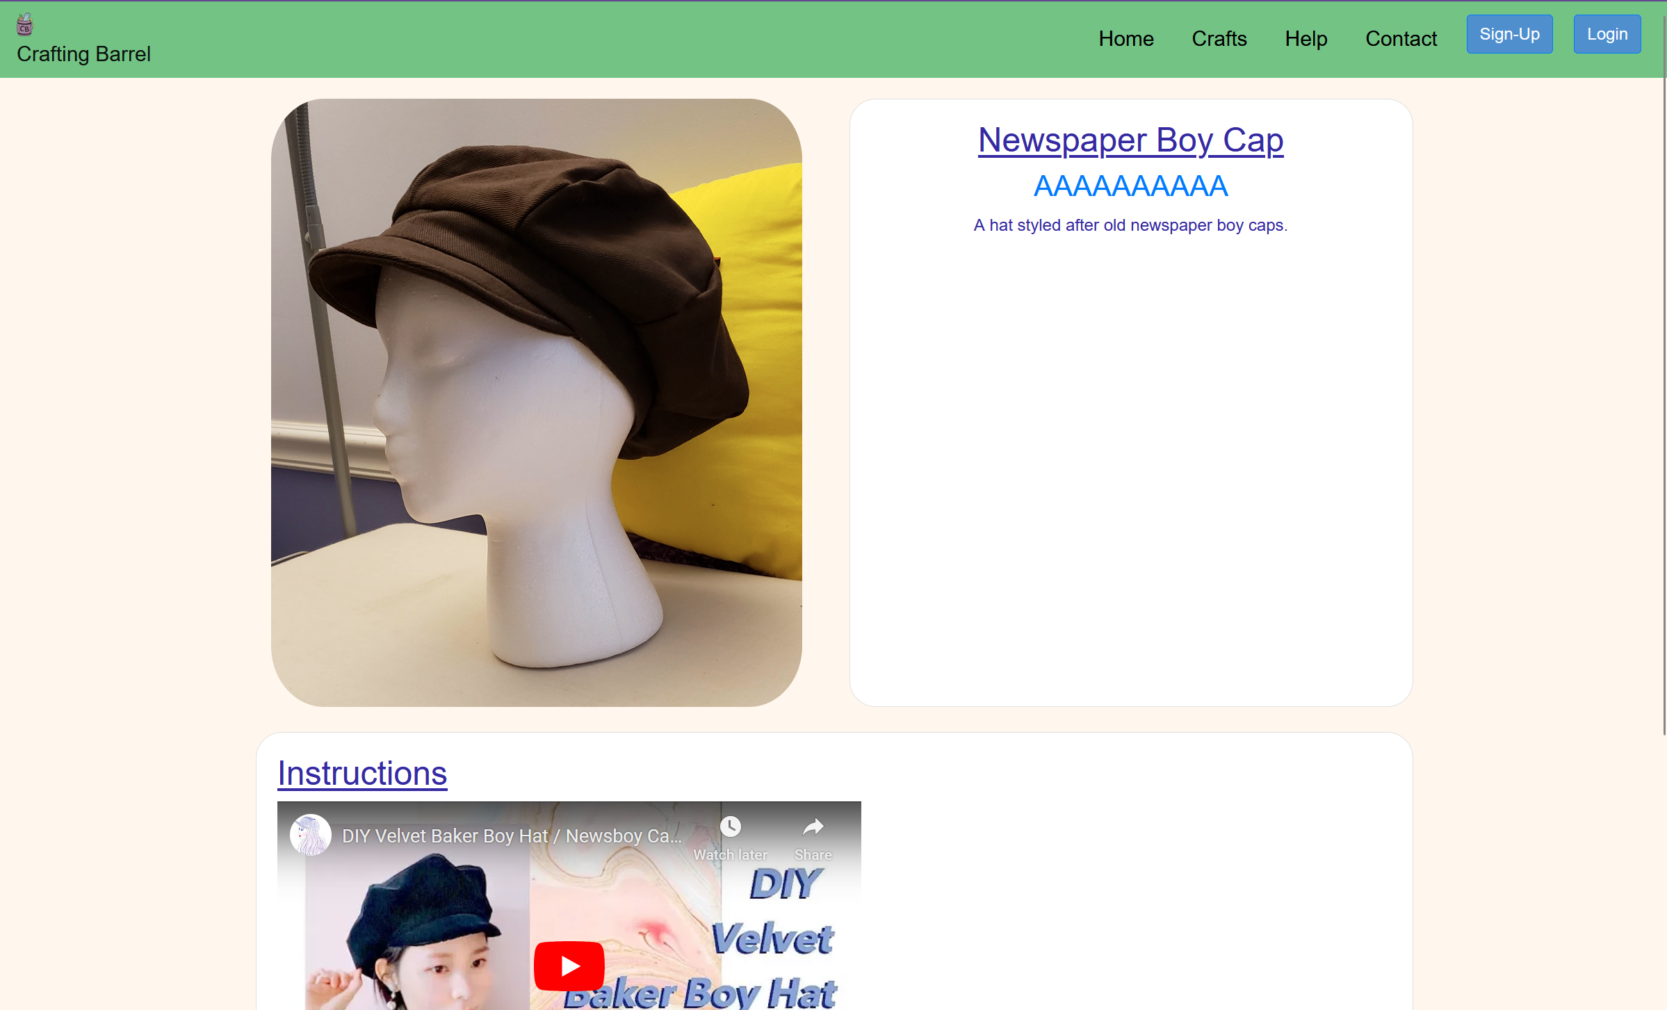Click the YouTube Share arrow icon
Screen dimensions: 1667x1010
click(813, 826)
